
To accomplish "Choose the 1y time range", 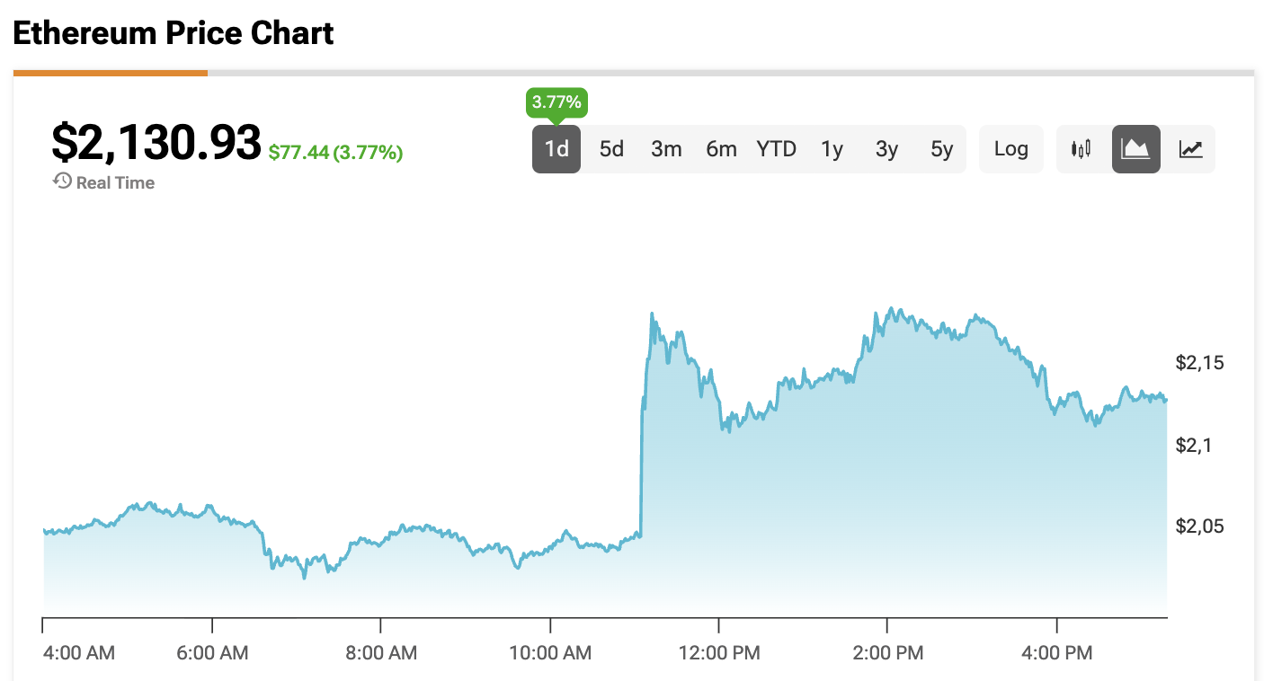I will pyautogui.click(x=832, y=149).
